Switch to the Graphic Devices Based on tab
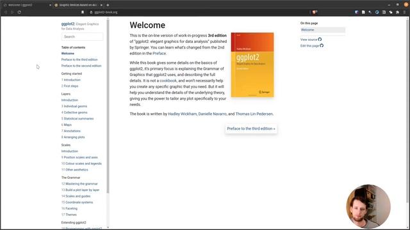The width and height of the screenshot is (410, 230). coord(78,5)
